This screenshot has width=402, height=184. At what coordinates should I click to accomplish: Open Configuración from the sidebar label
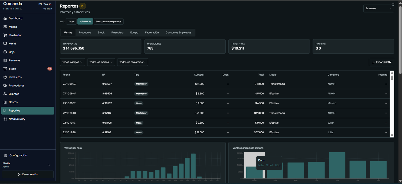click(x=18, y=155)
